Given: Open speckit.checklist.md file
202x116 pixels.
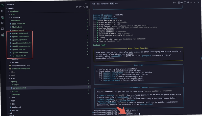Looking at the screenshot, I should coord(21,36).
